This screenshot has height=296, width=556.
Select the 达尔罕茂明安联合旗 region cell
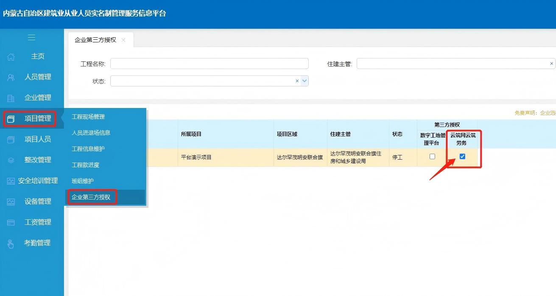(x=300, y=158)
